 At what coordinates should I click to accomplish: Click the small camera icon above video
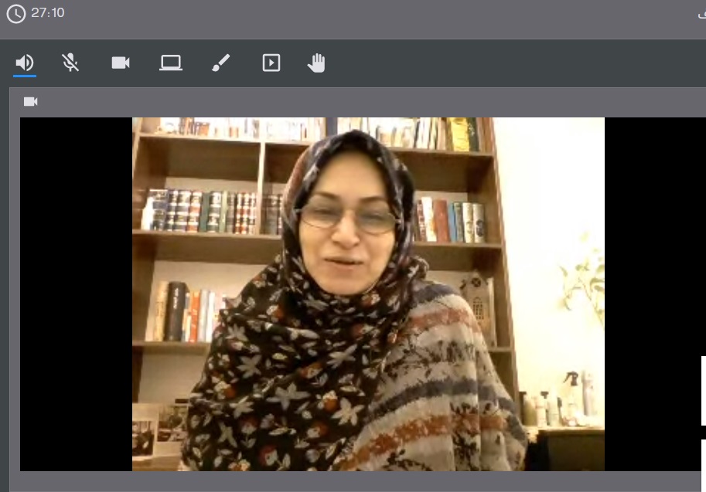[31, 102]
